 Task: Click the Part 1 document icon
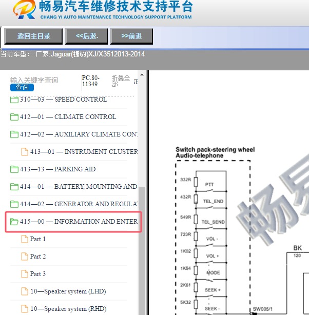pyautogui.click(x=25, y=239)
